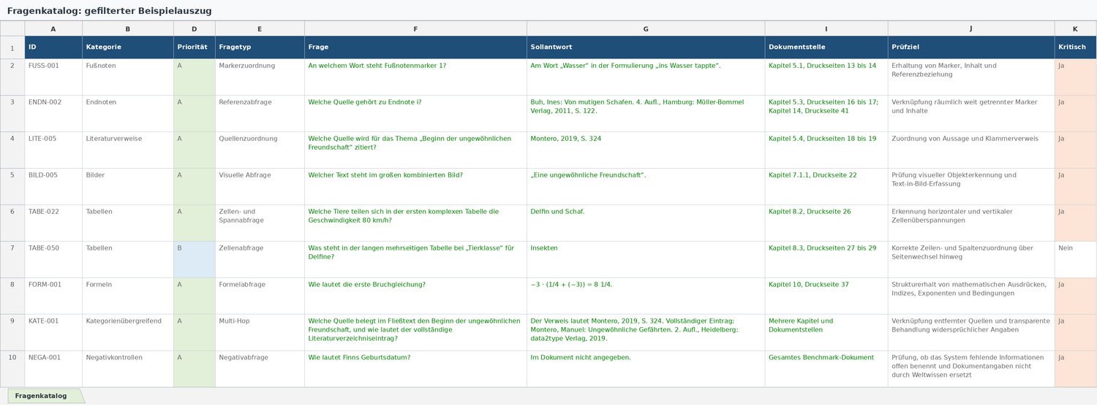
Task: Click the Fußnoten category cell
Action: 128,77
